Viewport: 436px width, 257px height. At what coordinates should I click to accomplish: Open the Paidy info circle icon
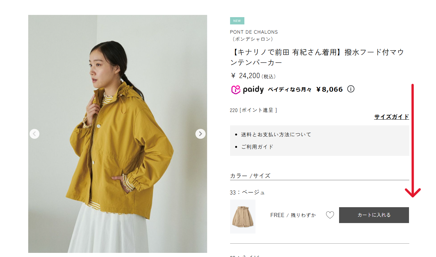pos(351,89)
